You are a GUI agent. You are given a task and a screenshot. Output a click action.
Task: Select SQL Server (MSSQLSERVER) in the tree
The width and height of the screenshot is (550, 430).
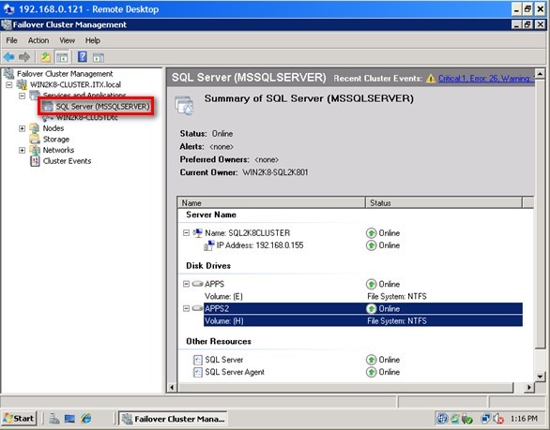pos(102,107)
